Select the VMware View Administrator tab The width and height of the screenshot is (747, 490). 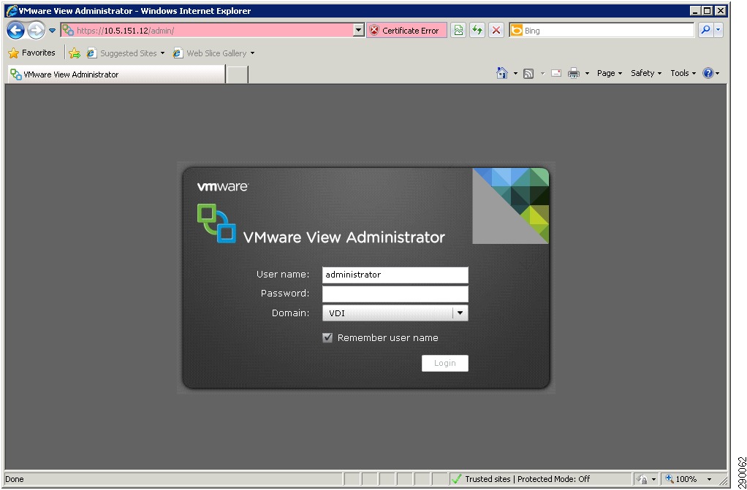click(x=116, y=74)
